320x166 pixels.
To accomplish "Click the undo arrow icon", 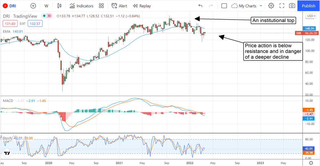I will click(201, 6).
